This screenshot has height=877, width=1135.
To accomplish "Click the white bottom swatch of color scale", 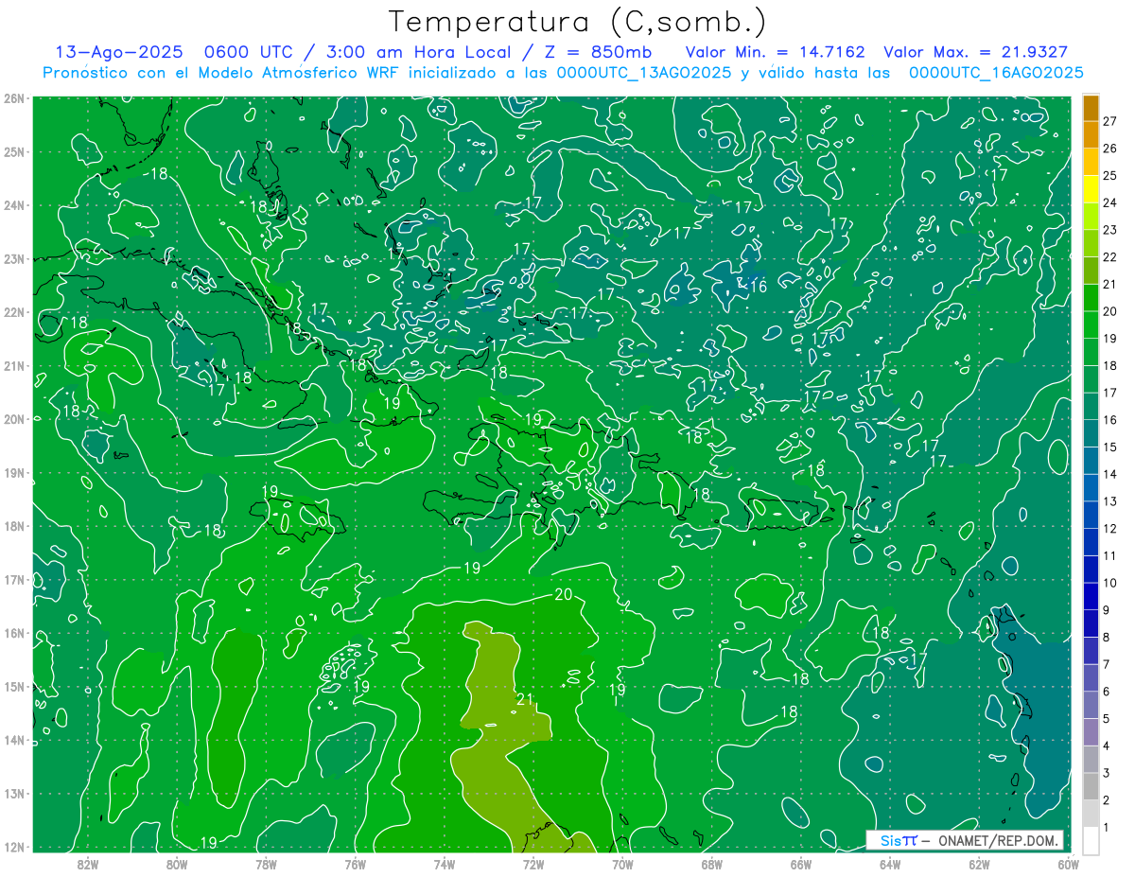I will [x=1090, y=840].
